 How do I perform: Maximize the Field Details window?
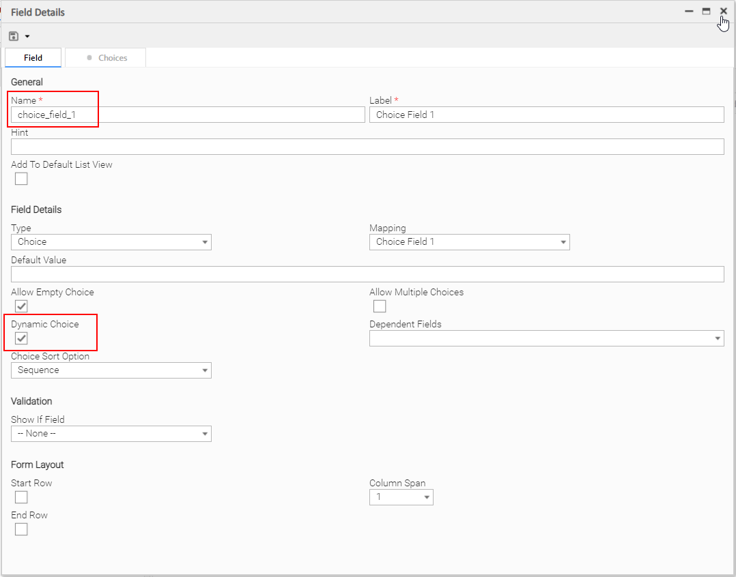(706, 12)
